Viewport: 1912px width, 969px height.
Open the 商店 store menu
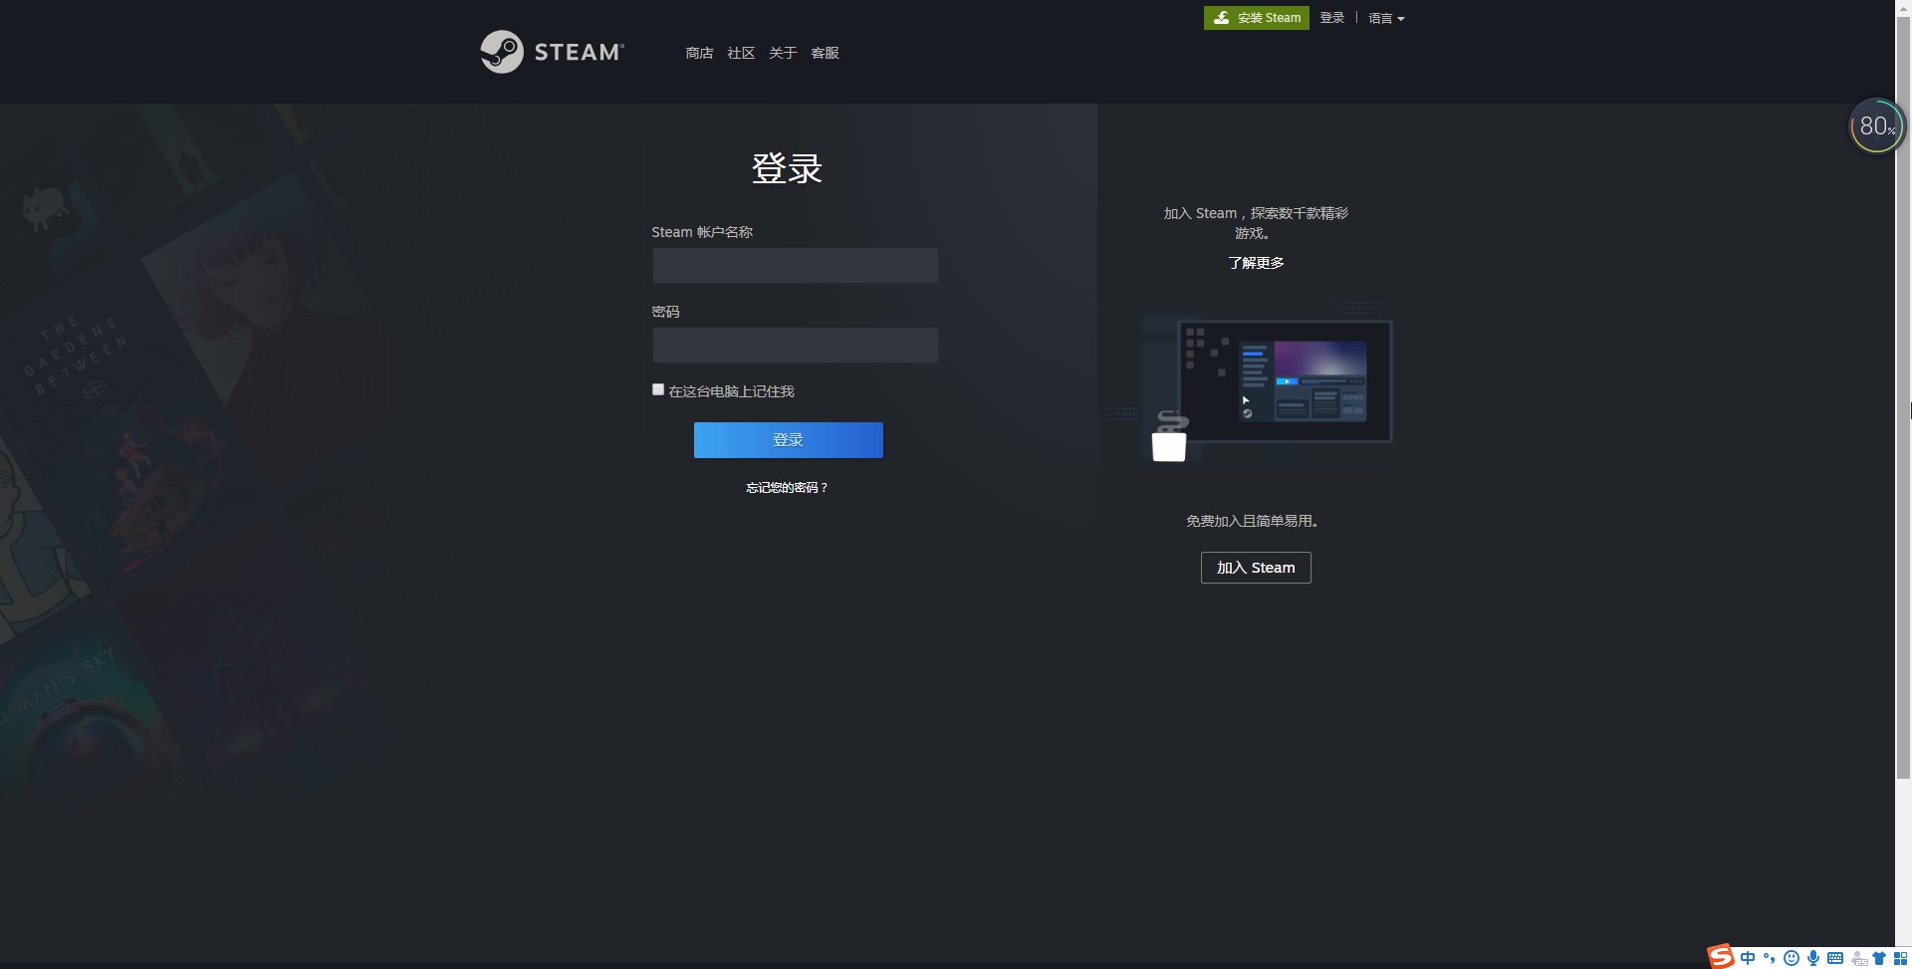click(x=699, y=53)
